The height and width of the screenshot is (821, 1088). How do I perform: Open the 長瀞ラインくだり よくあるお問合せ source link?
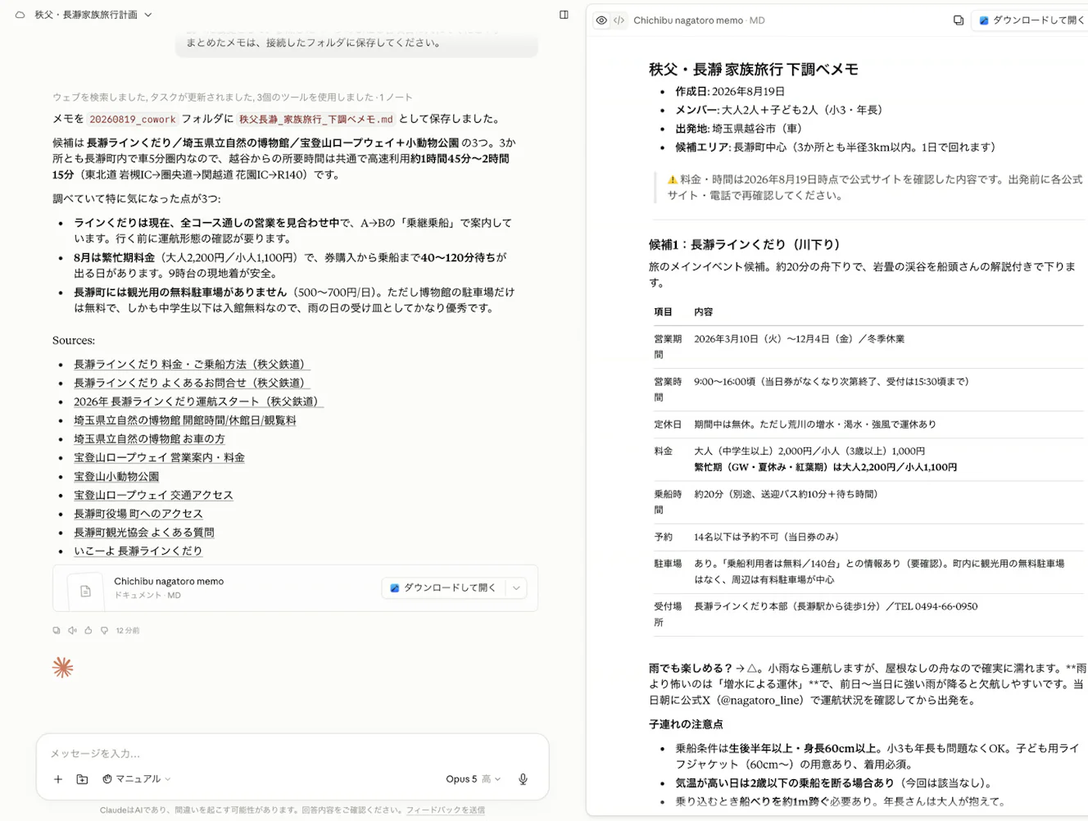pos(192,383)
